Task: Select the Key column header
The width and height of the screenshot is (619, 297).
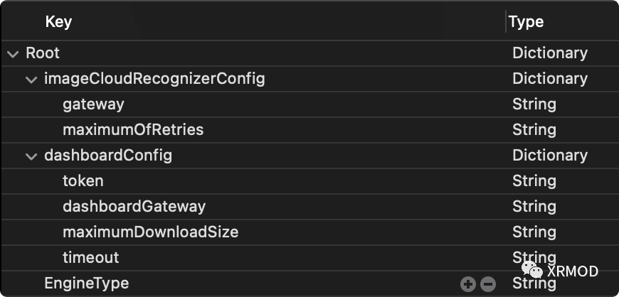Action: point(58,22)
